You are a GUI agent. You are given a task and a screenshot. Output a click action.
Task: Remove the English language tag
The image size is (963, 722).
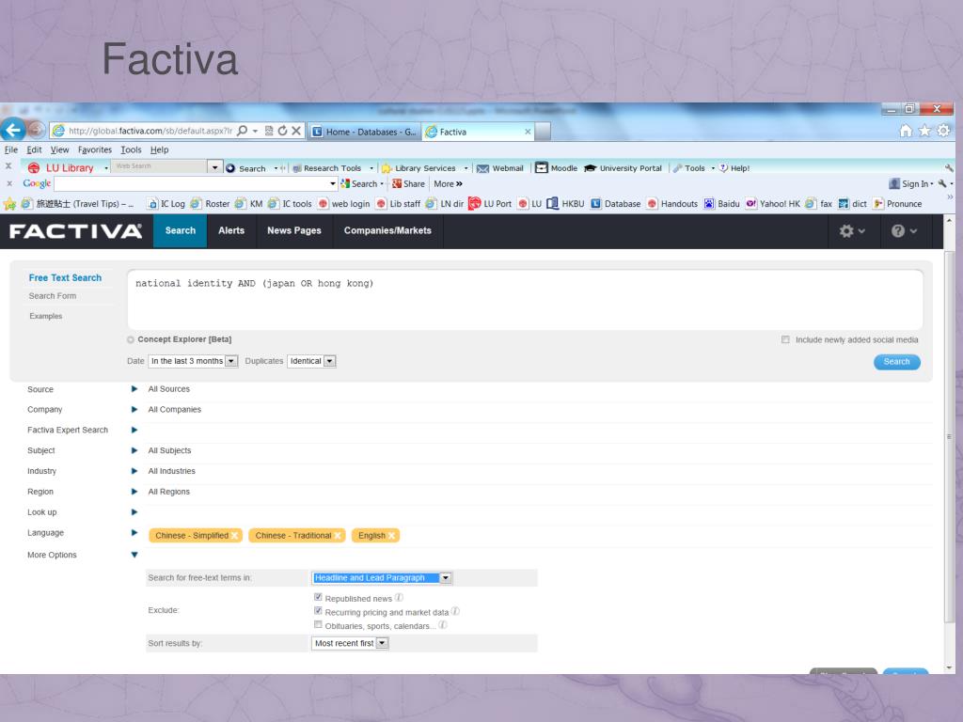(x=391, y=536)
